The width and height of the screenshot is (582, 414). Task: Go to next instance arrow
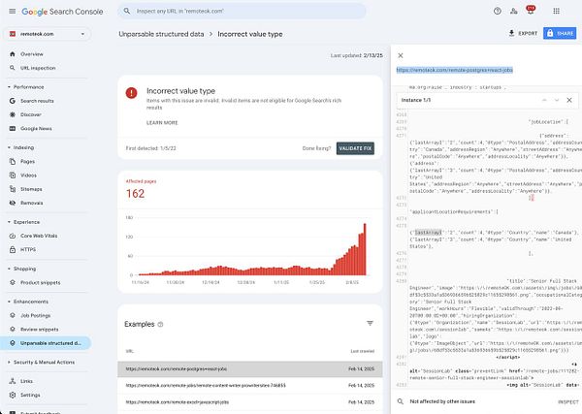coord(557,100)
